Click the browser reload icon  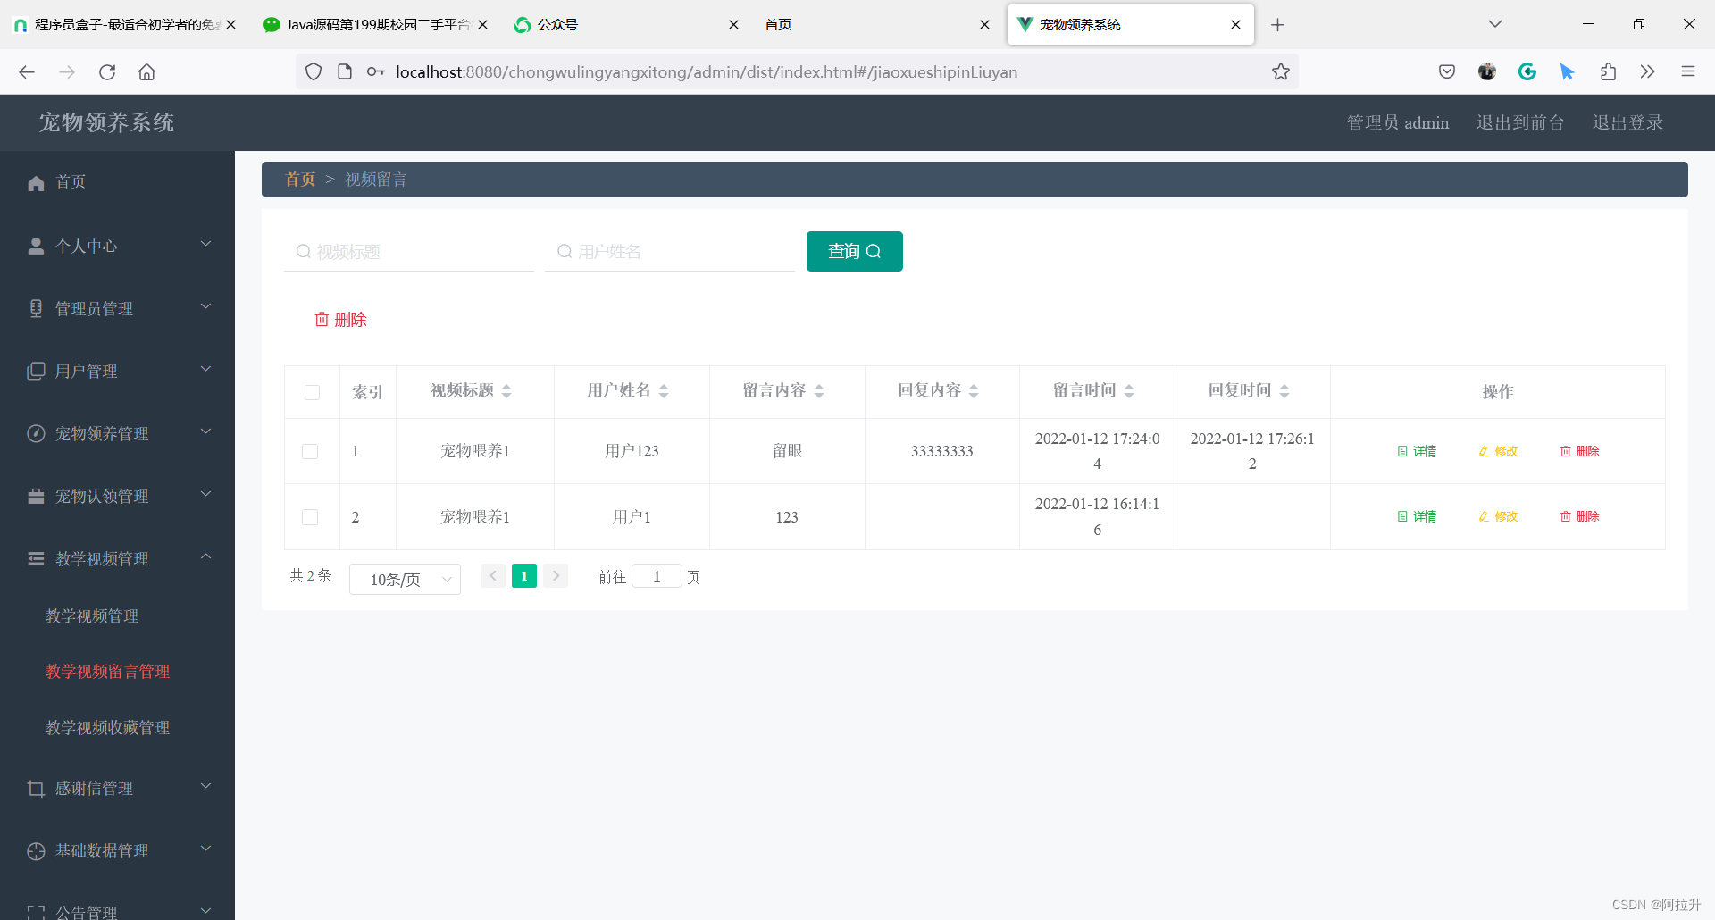(x=107, y=72)
